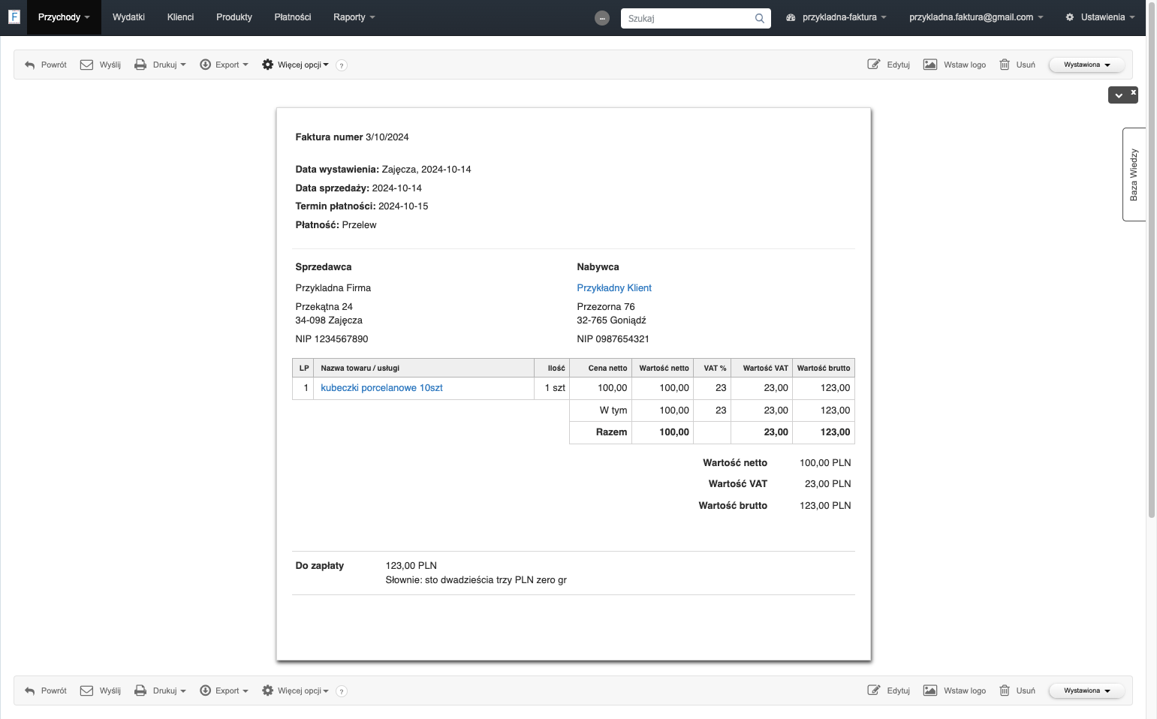Image resolution: width=1157 pixels, height=719 pixels.
Task: Click the search magnifier icon
Action: 760,18
